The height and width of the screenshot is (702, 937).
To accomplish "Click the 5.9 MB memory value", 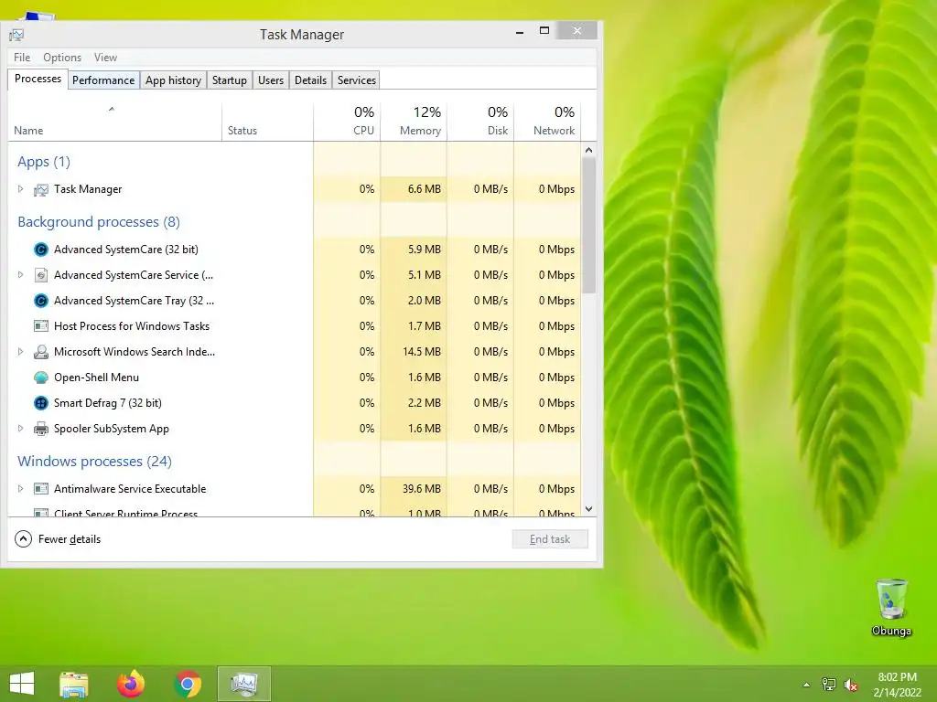I will pyautogui.click(x=425, y=250).
